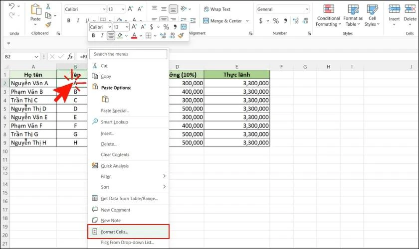The image size is (419, 249).
Task: Toggle Bold in the mini toolbar
Action: tap(93, 35)
